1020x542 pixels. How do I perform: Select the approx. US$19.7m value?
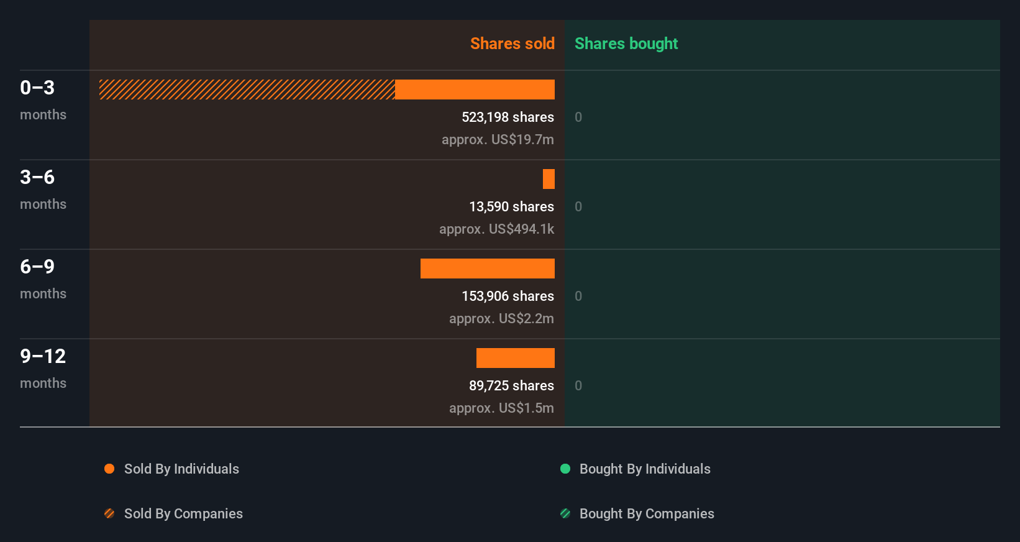(498, 140)
